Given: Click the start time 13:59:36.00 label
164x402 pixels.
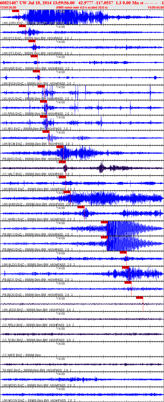Looking at the screenshot, I should pos(8,8).
